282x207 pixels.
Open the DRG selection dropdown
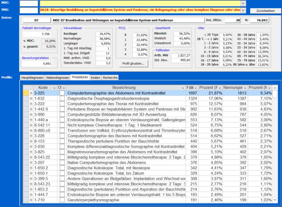pyautogui.click(x=243, y=10)
